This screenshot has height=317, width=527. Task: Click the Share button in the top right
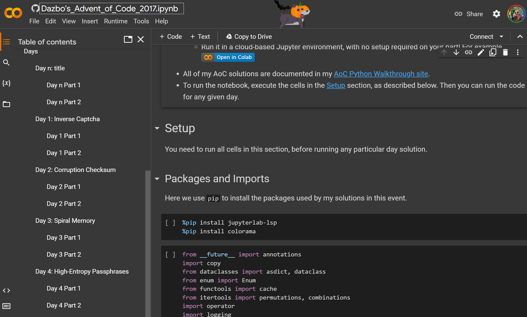(x=469, y=14)
